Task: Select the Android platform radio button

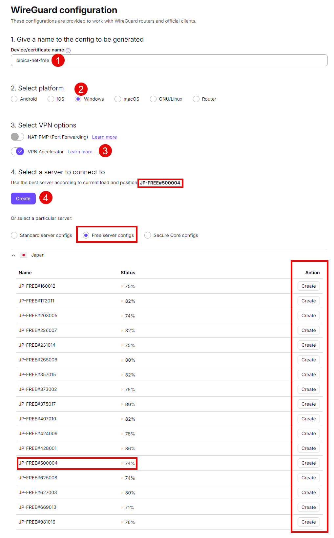Action: 14,99
